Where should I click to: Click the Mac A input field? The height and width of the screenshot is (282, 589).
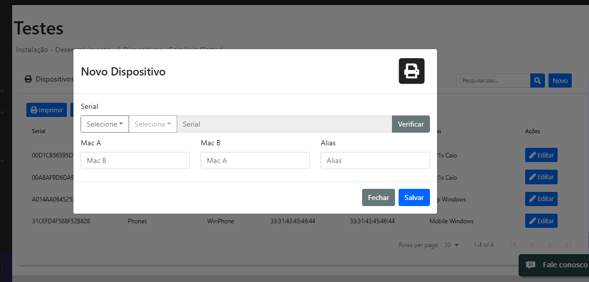click(x=135, y=160)
